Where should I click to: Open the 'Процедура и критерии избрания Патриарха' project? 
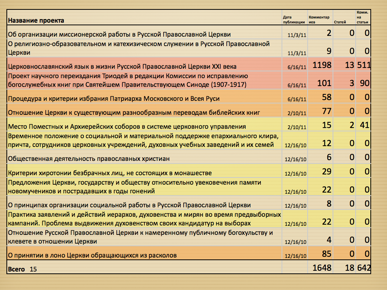[x=114, y=99]
